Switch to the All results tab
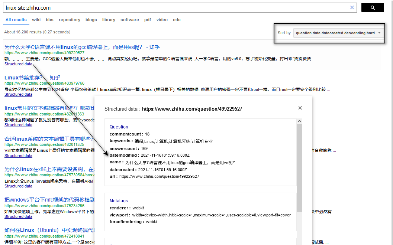 pyautogui.click(x=16, y=20)
